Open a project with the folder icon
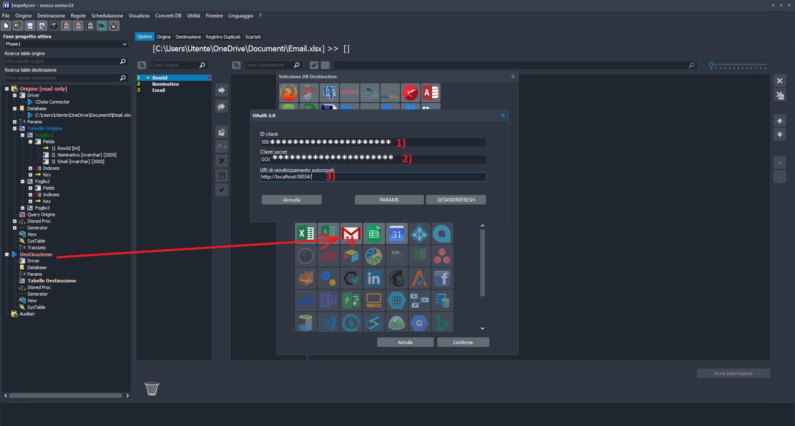 (x=18, y=26)
